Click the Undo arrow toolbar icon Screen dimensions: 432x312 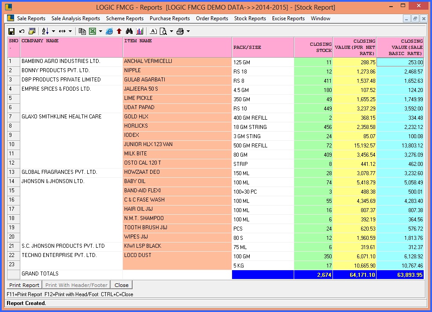pos(22,31)
